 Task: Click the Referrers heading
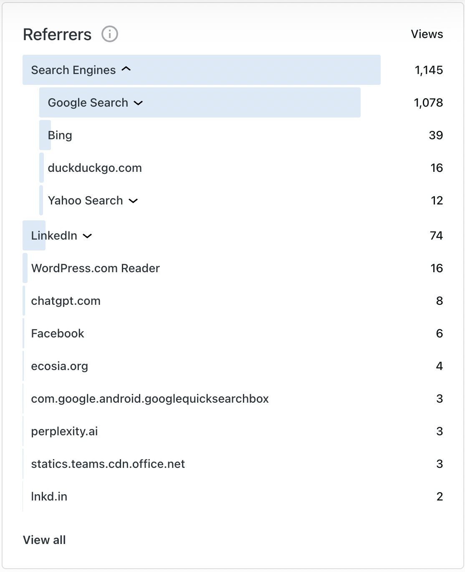(x=57, y=35)
